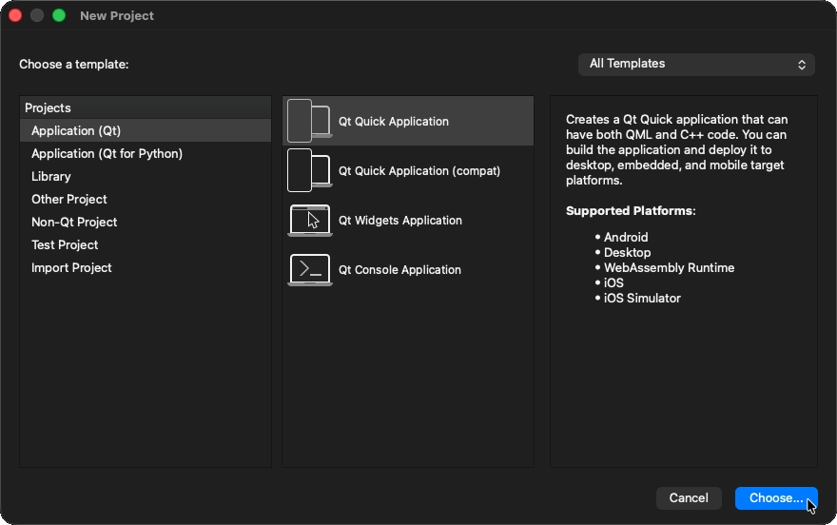Select Application (Qt) category
The height and width of the screenshot is (525, 837).
pos(146,130)
